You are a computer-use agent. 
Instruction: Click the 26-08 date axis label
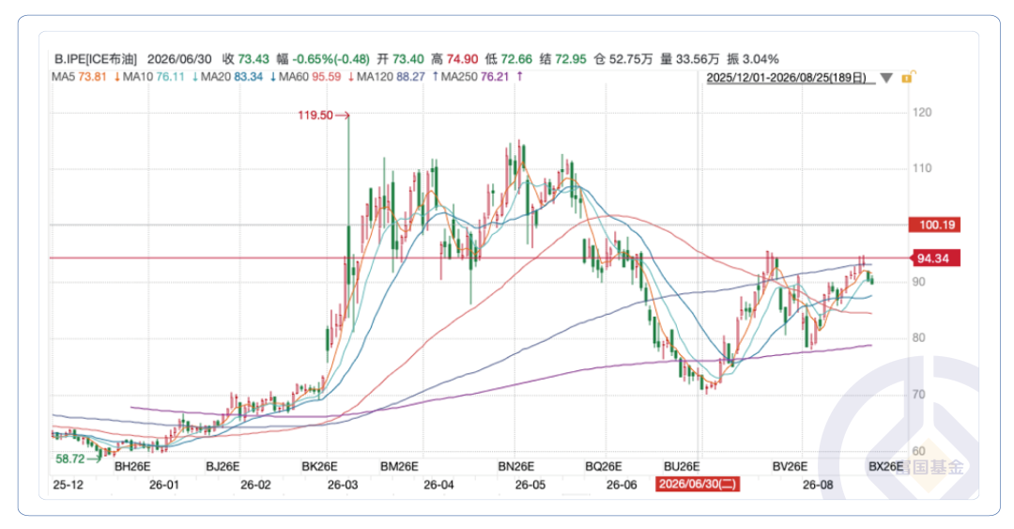coord(818,484)
